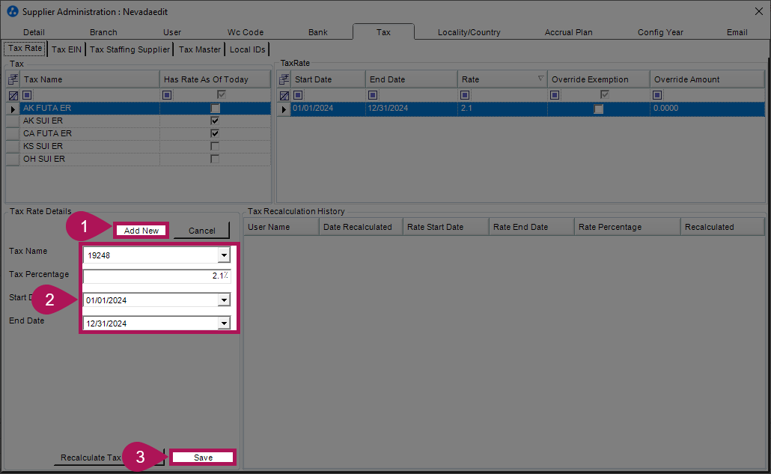The image size is (771, 474).
Task: Click the Tax Percentage input field
Action: tap(156, 276)
